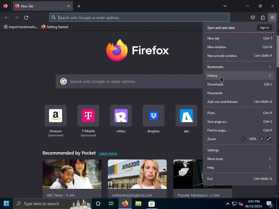This screenshot has height=209, width=279.
Task: Click the taskbar search box
Action: (52, 204)
